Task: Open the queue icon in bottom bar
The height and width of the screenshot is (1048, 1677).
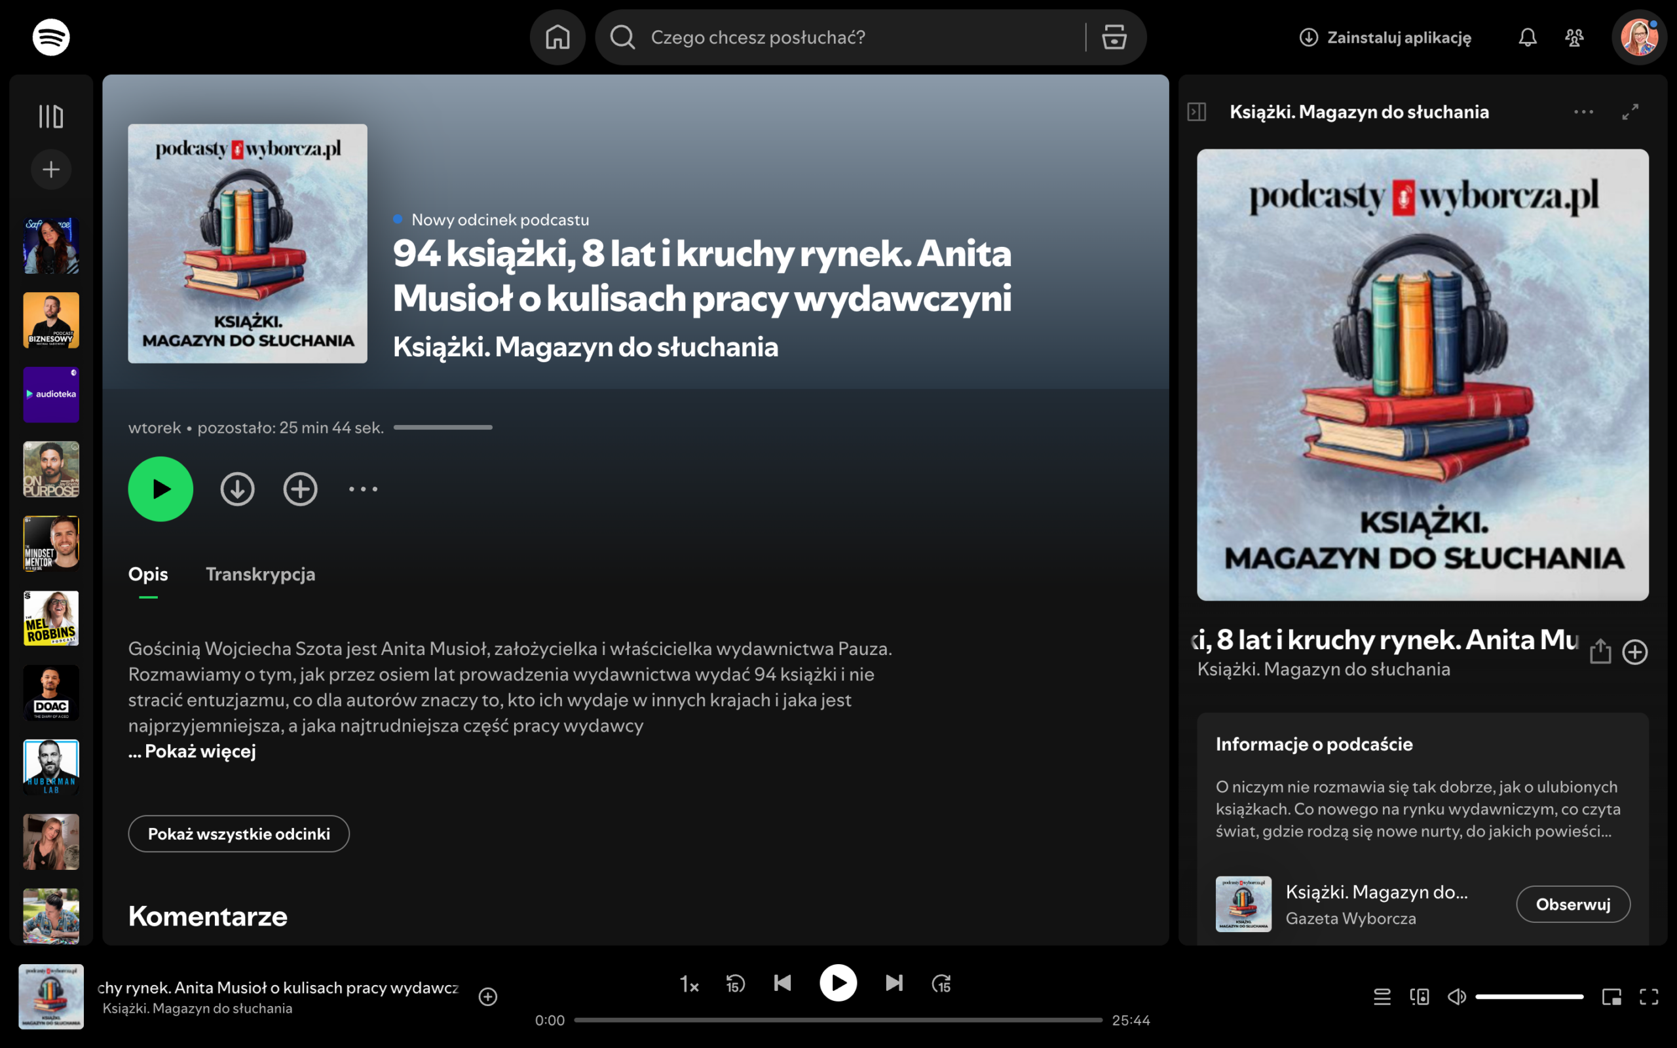Action: pos(1382,997)
